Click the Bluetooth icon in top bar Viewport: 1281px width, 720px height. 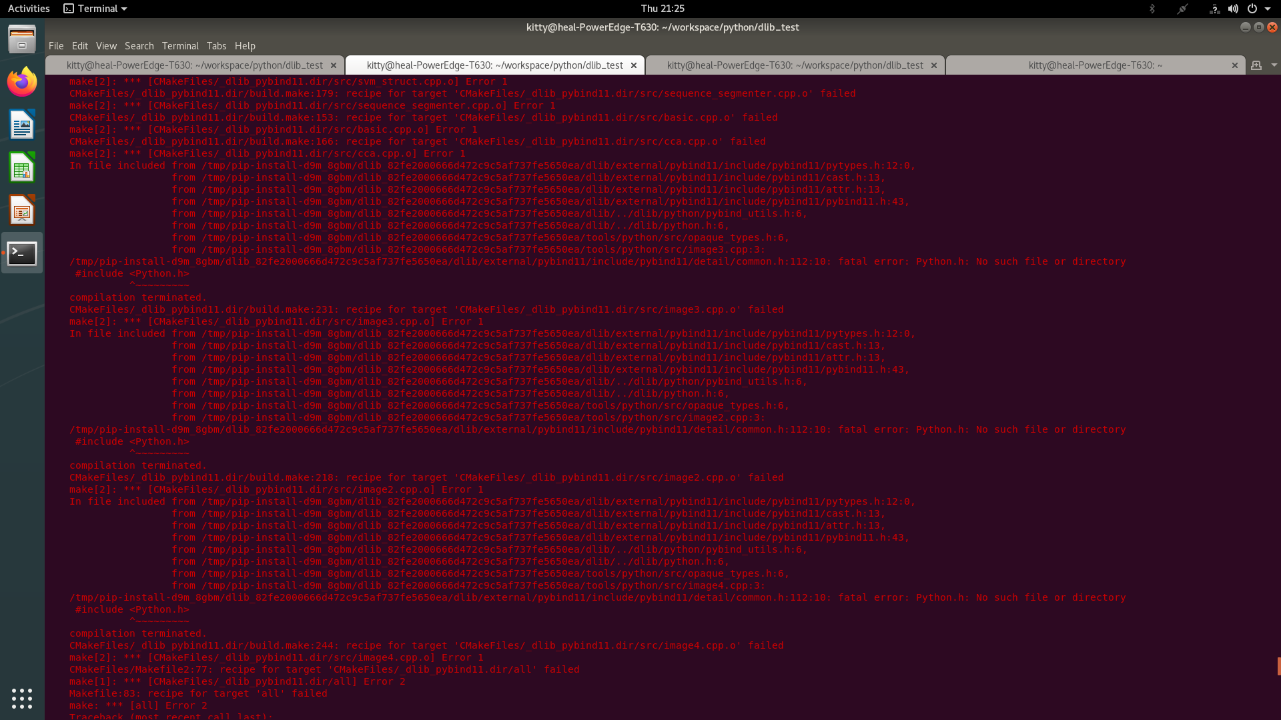[x=1152, y=9]
